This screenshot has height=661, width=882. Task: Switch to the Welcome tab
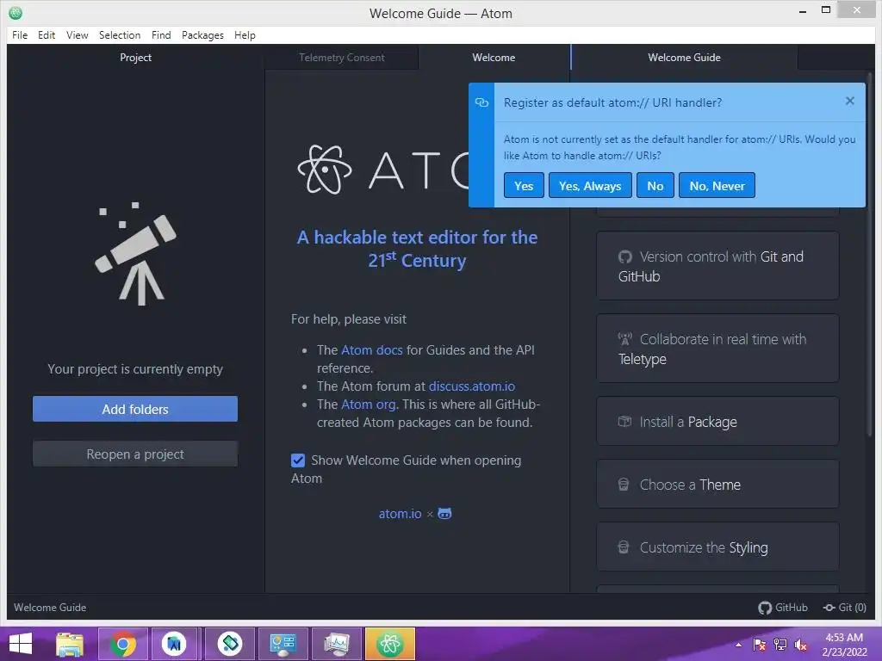point(494,58)
